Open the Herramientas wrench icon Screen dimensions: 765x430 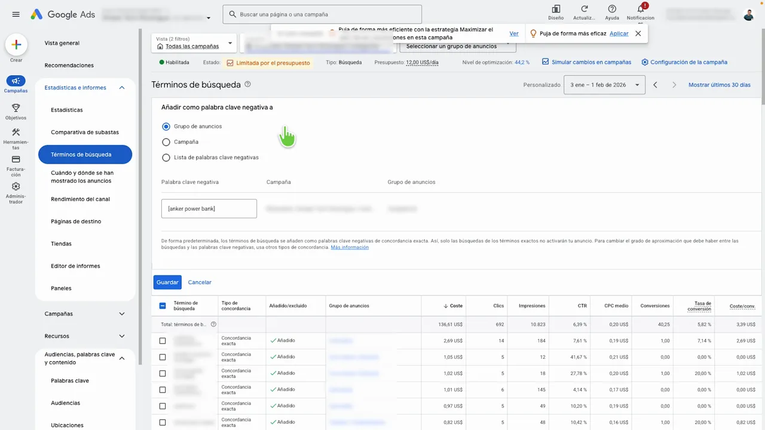click(x=16, y=133)
